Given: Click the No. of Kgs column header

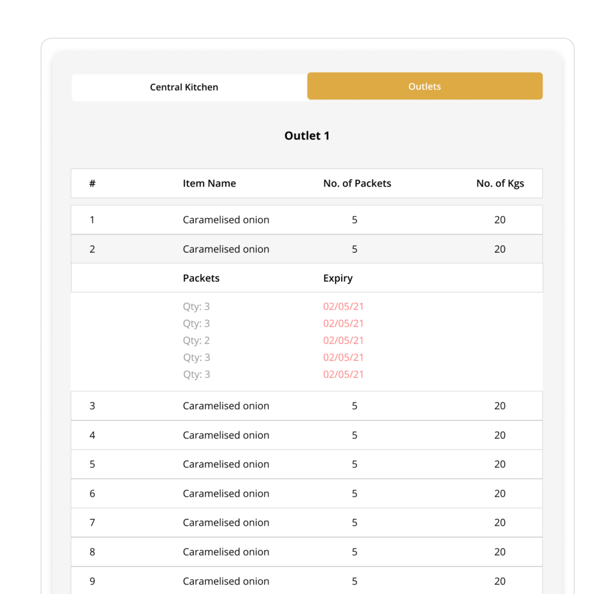Looking at the screenshot, I should coord(500,183).
